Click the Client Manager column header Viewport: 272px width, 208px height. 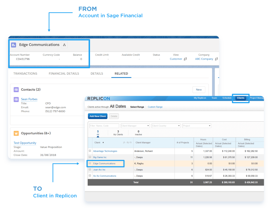coord(143,142)
